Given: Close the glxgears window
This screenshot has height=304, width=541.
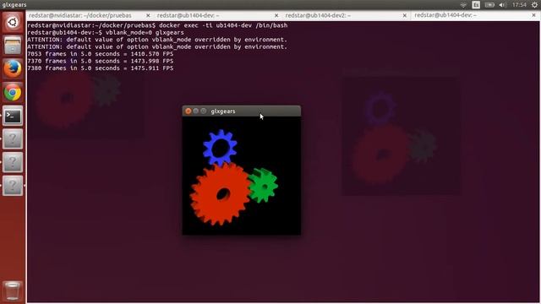Looking at the screenshot, I should click(188, 111).
